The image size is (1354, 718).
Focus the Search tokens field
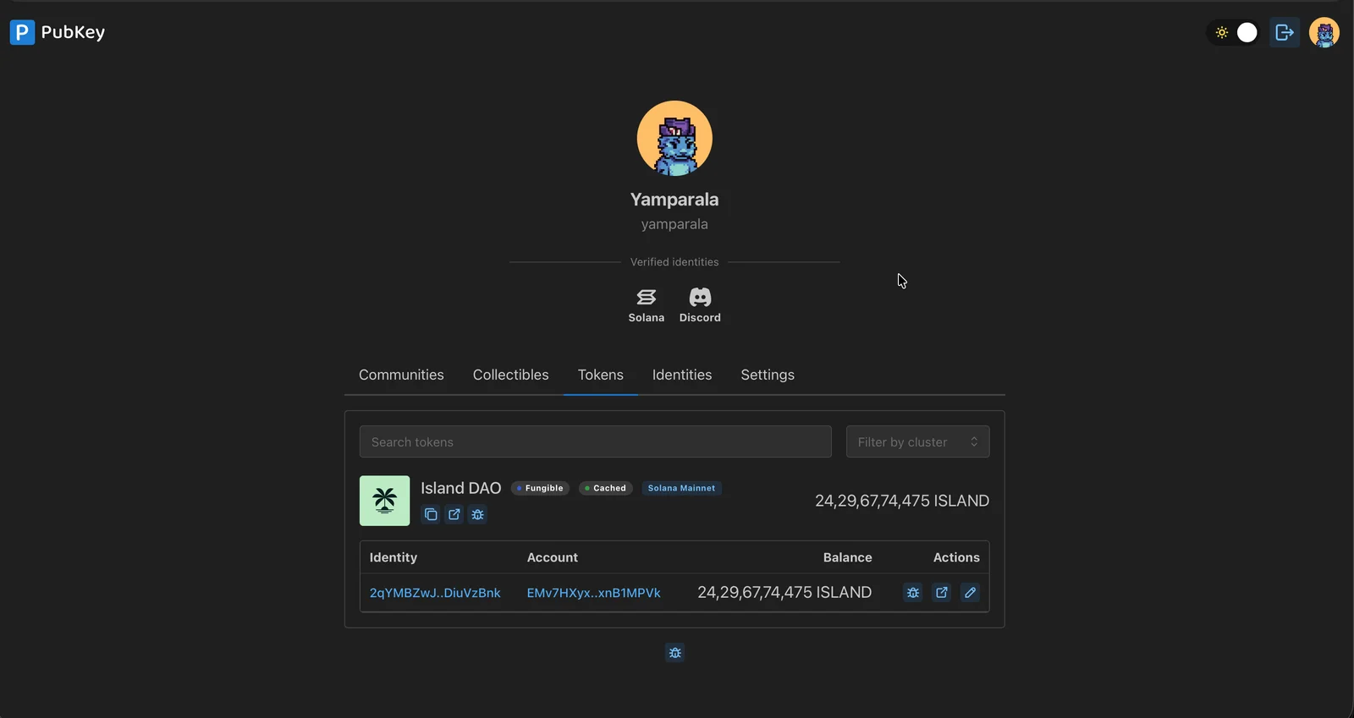click(595, 441)
